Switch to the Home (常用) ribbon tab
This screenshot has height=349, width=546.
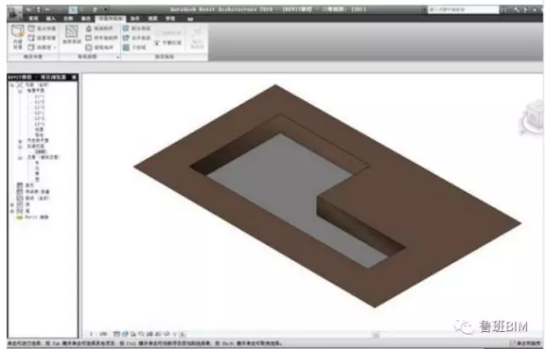point(33,19)
